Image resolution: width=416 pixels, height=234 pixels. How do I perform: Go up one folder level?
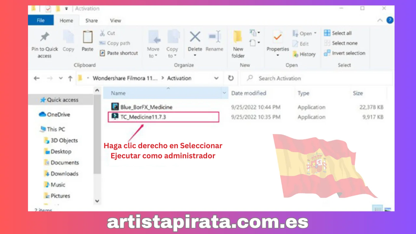click(x=70, y=78)
